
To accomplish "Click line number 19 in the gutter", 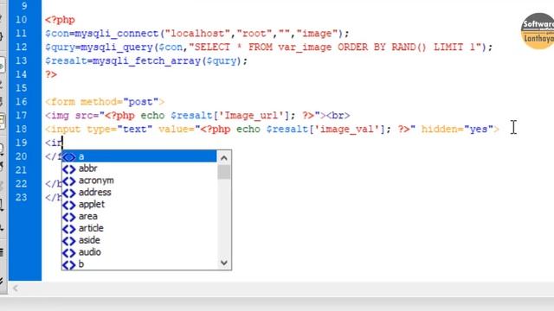I will tap(21, 143).
